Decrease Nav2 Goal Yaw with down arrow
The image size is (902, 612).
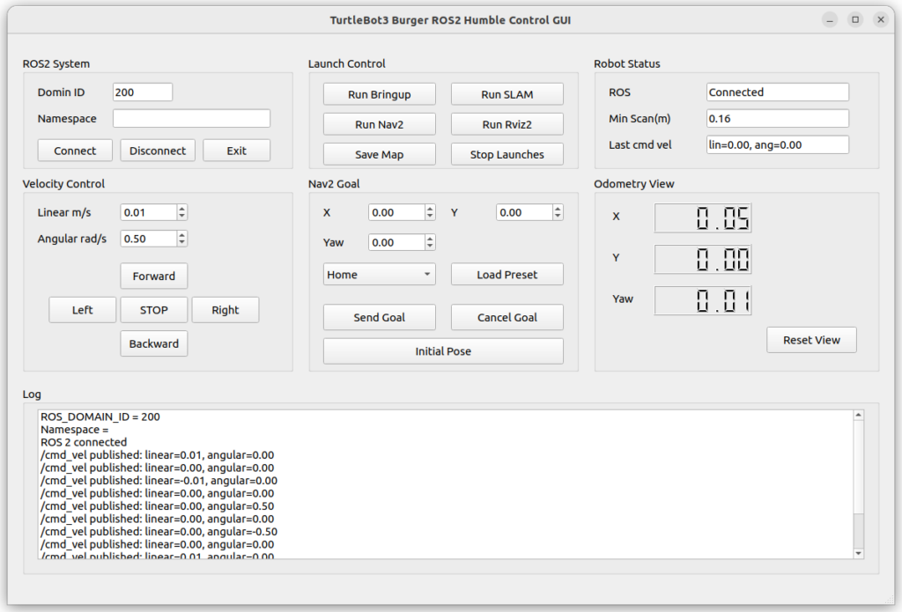coord(430,247)
